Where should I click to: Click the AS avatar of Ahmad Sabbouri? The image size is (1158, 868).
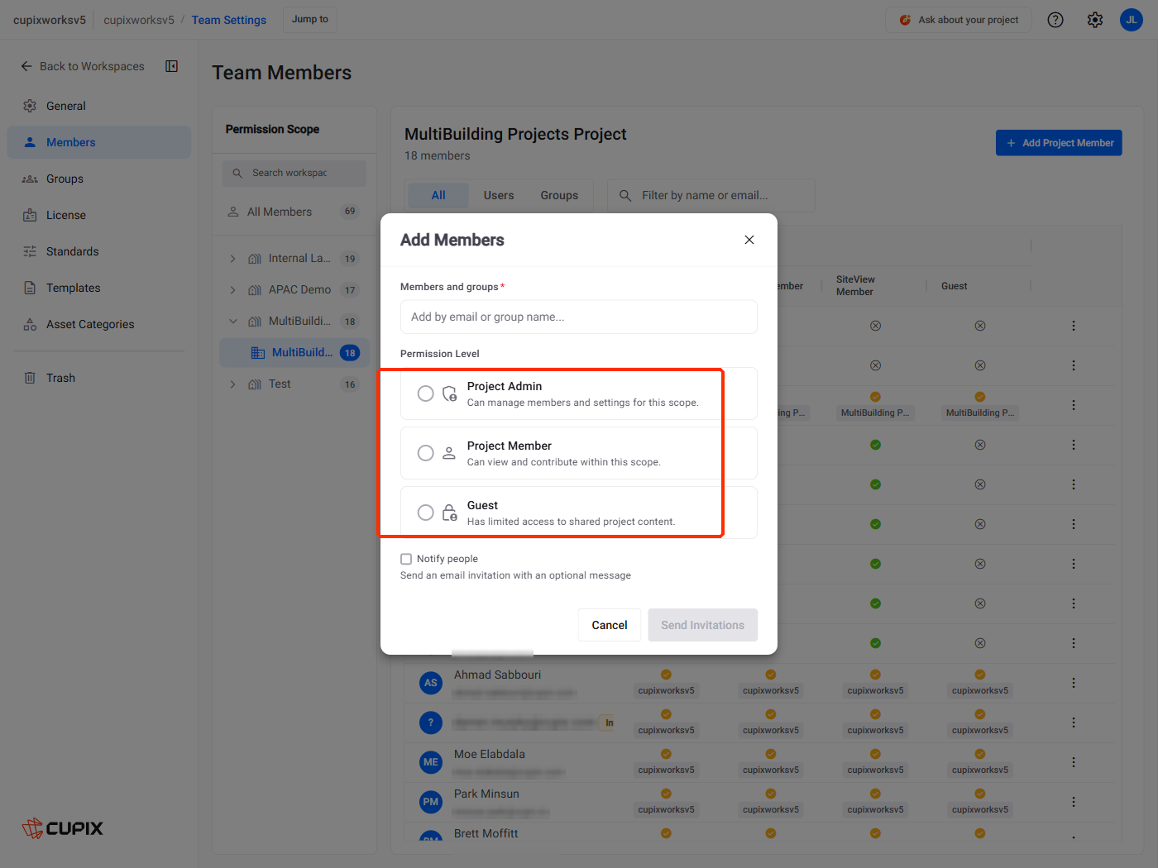pyautogui.click(x=431, y=683)
